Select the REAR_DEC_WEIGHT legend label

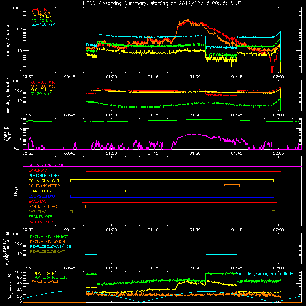[47, 252]
